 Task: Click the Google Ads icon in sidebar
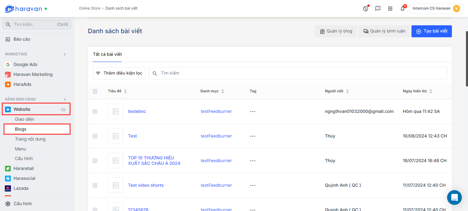(x=8, y=65)
